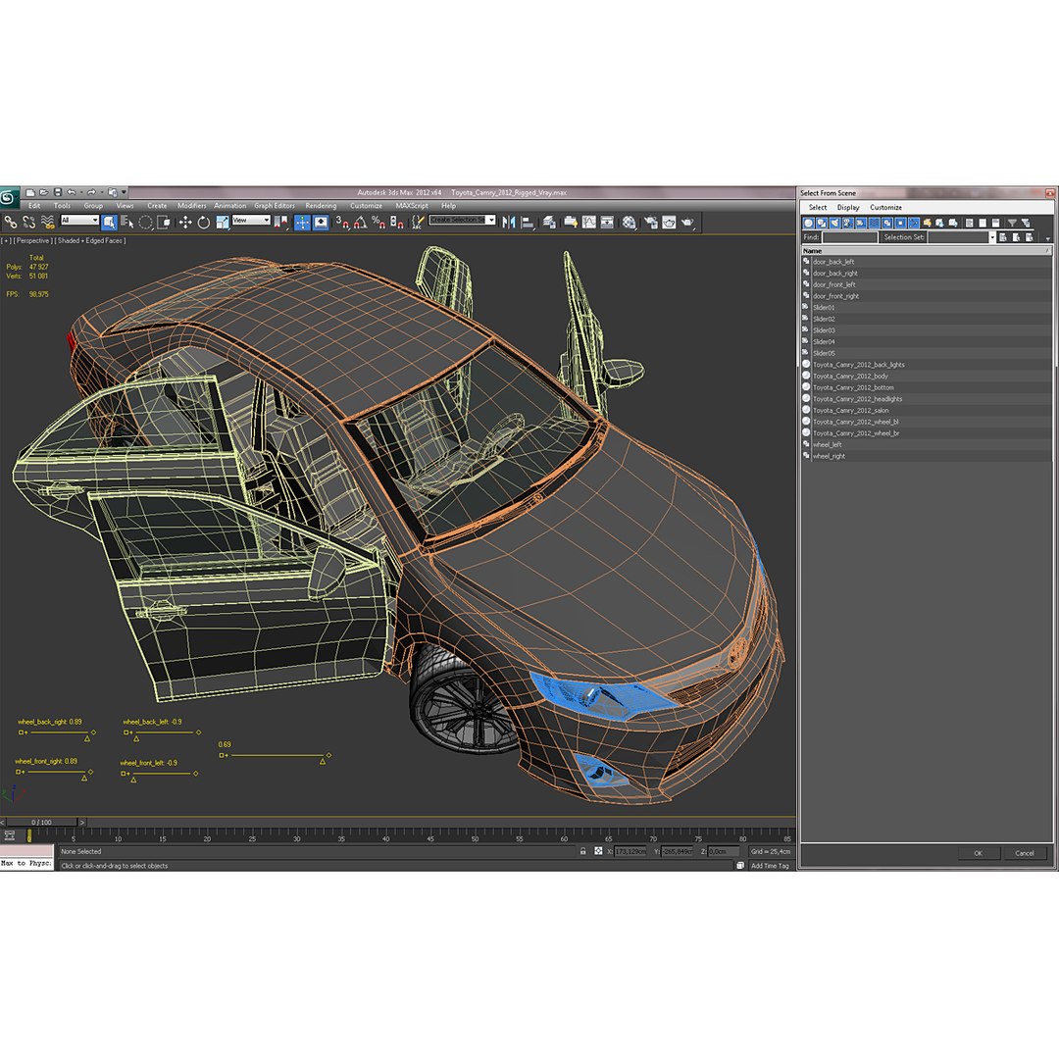Screen dimensions: 1059x1059
Task: Open Render Setup
Action: coord(650,222)
